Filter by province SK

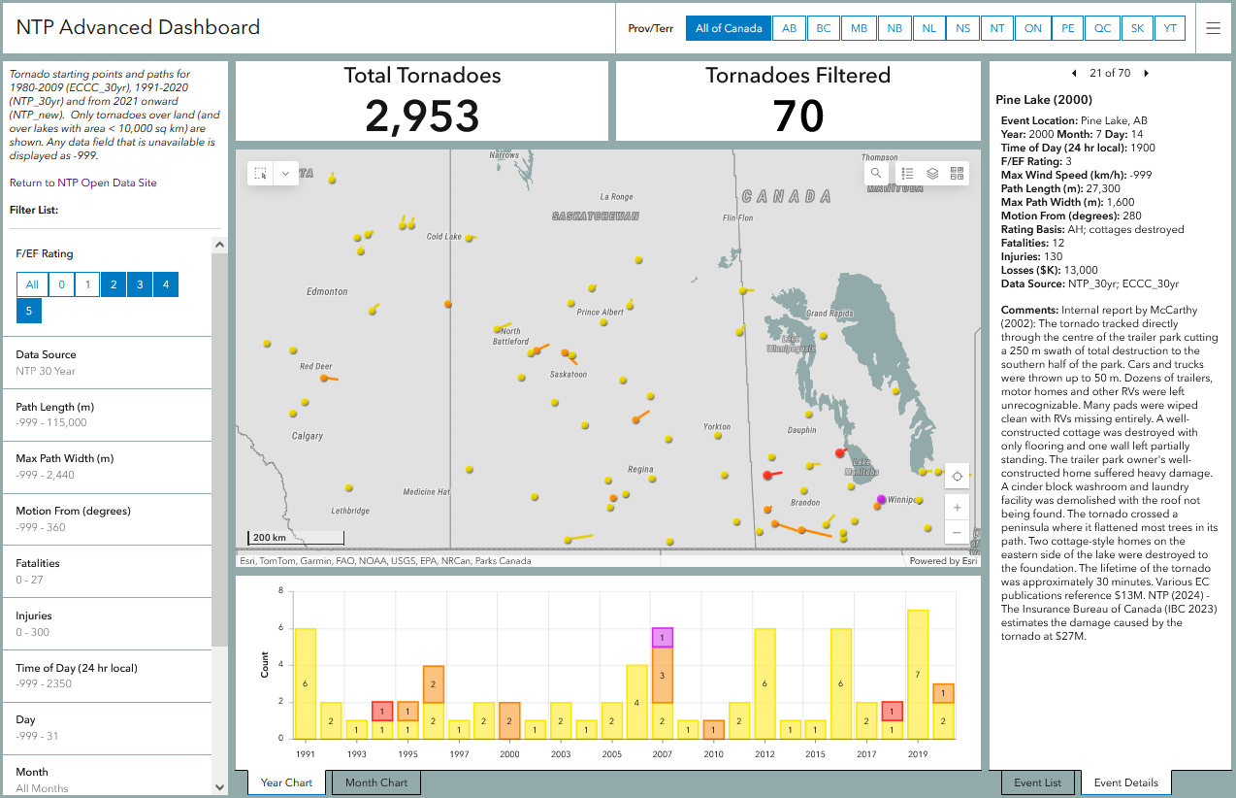[x=1137, y=28]
